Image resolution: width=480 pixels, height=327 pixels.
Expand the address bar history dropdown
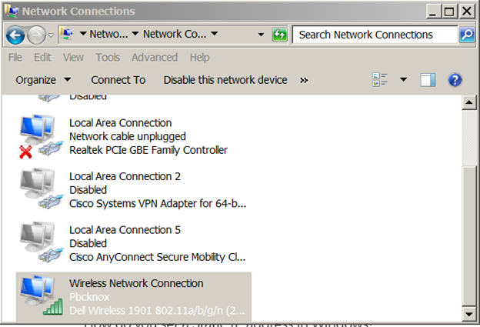[x=261, y=35]
